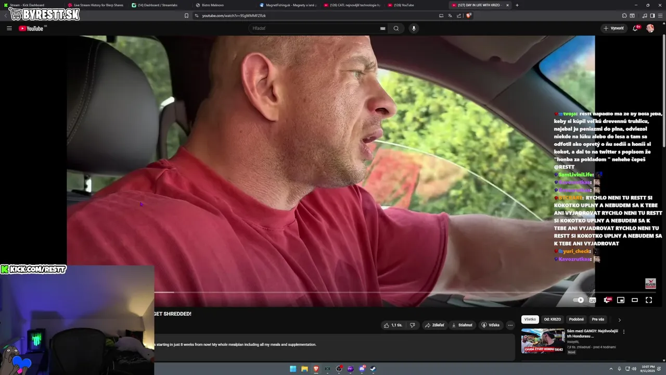Image resolution: width=666 pixels, height=375 pixels.
Task: Click the system tray volume icon
Action: 634,369
